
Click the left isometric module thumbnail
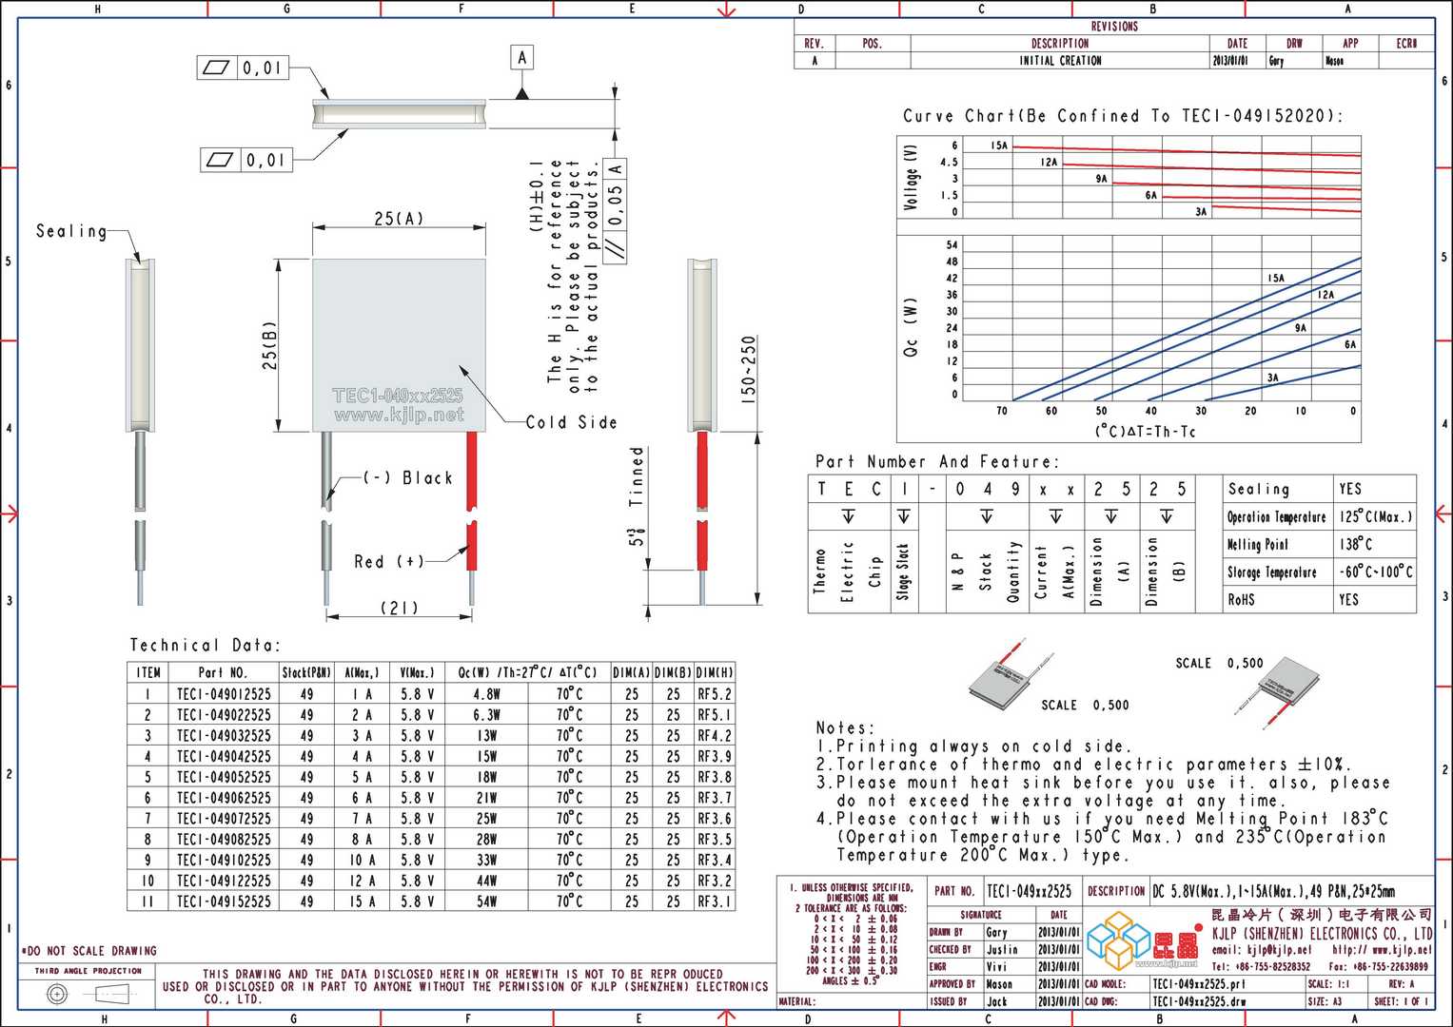tap(1011, 674)
